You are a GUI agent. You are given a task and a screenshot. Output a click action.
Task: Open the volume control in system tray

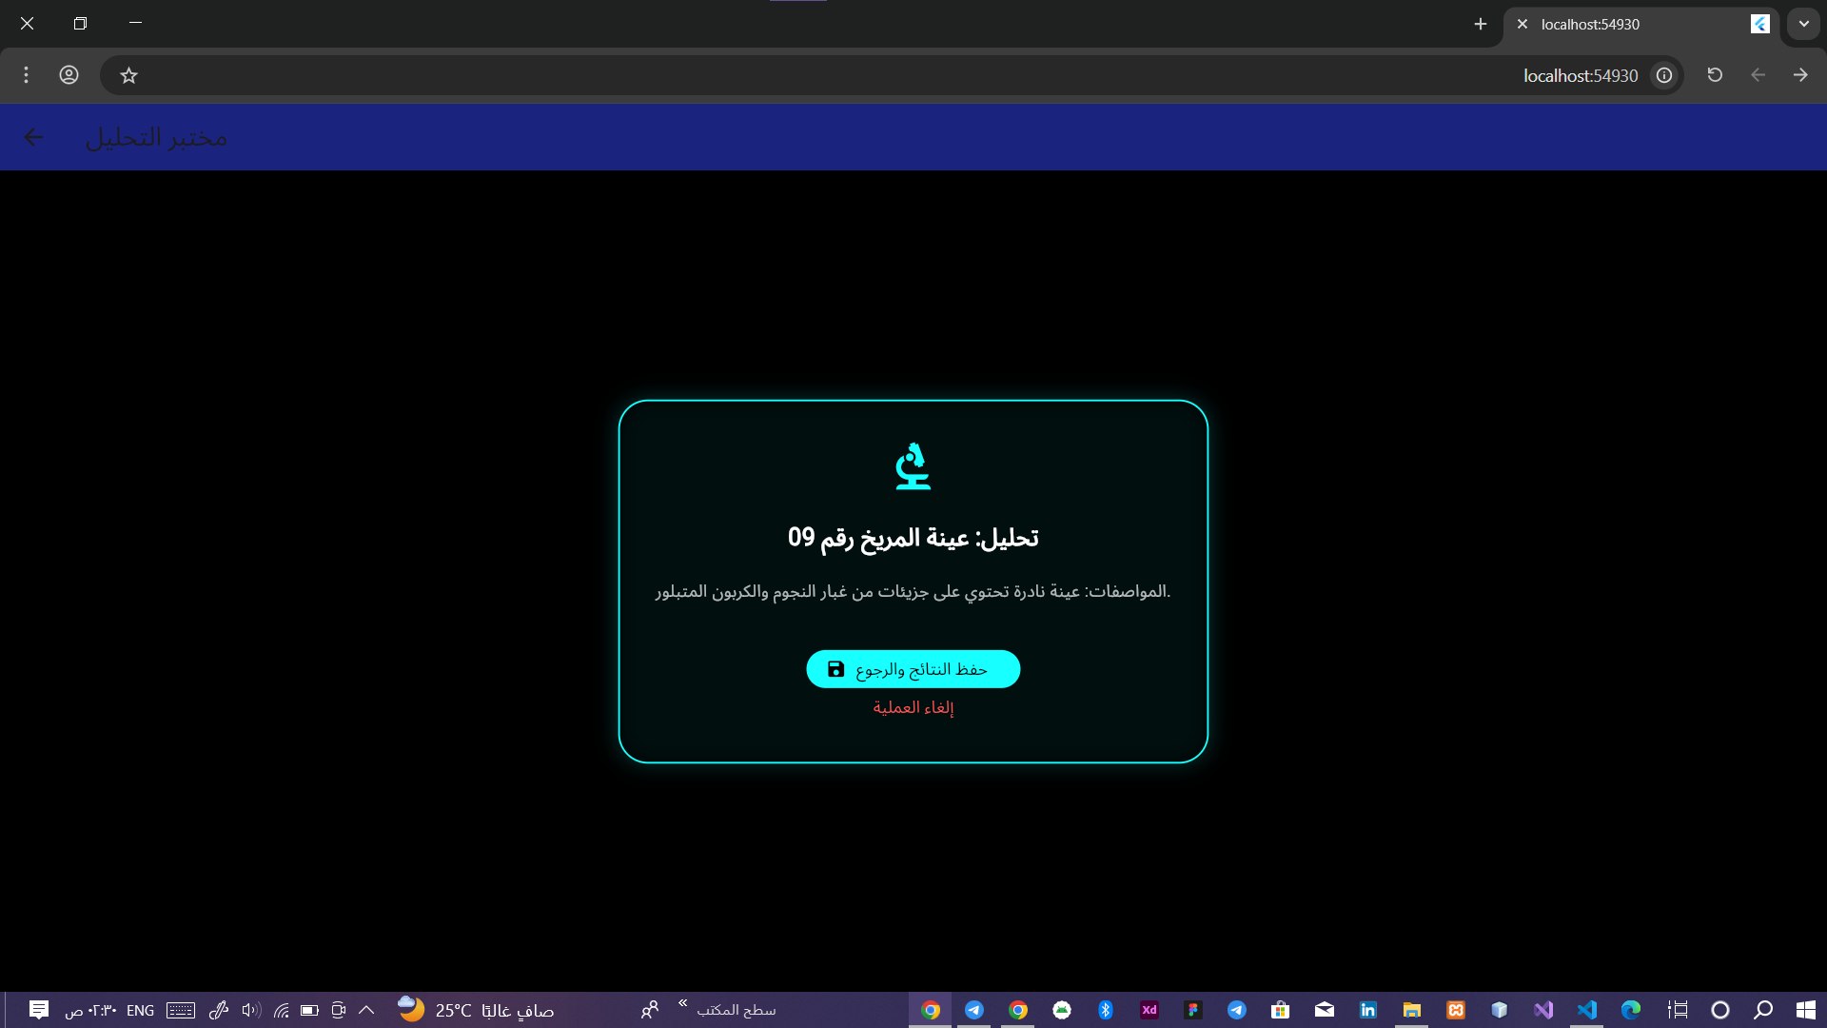(250, 1010)
